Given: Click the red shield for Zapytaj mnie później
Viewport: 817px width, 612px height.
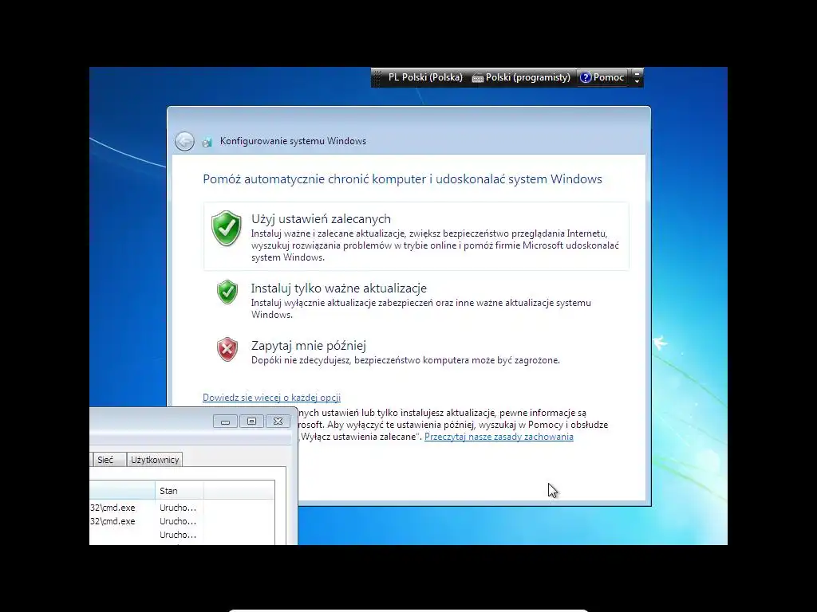Looking at the screenshot, I should pyautogui.click(x=227, y=349).
